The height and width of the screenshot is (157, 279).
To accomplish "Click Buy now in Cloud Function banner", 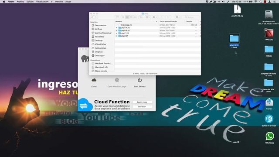I will click(142, 106).
